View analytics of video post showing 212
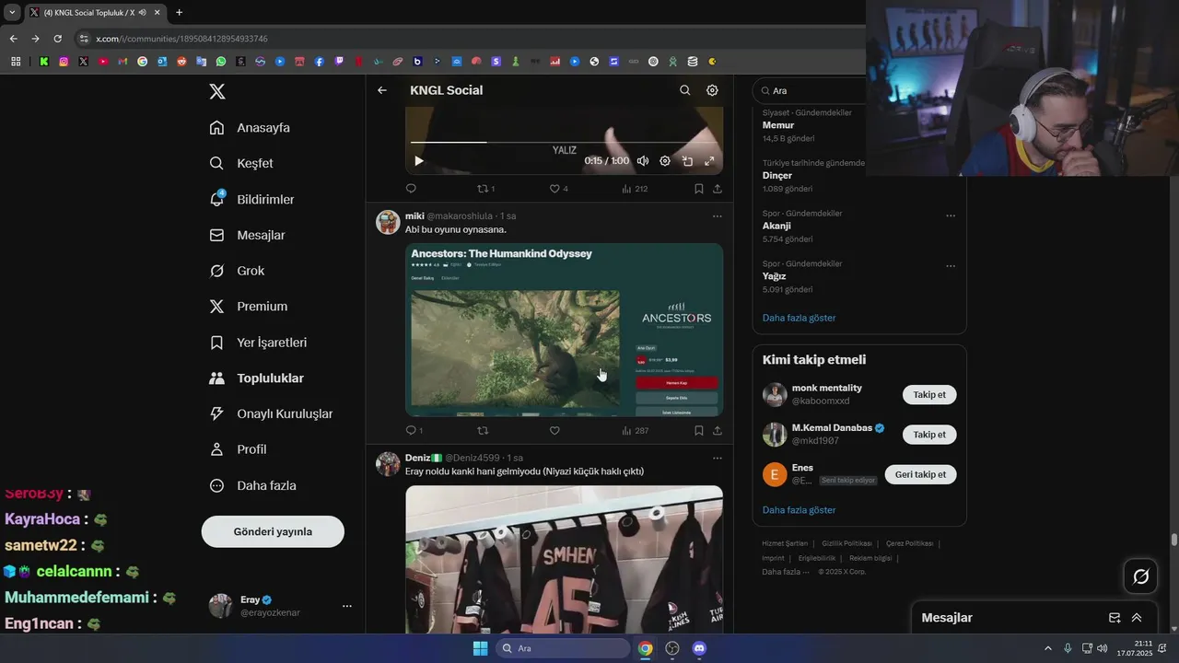The width and height of the screenshot is (1179, 663). [635, 189]
